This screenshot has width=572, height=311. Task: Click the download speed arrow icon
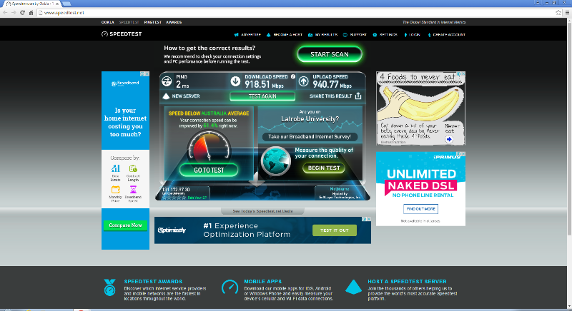(x=235, y=81)
